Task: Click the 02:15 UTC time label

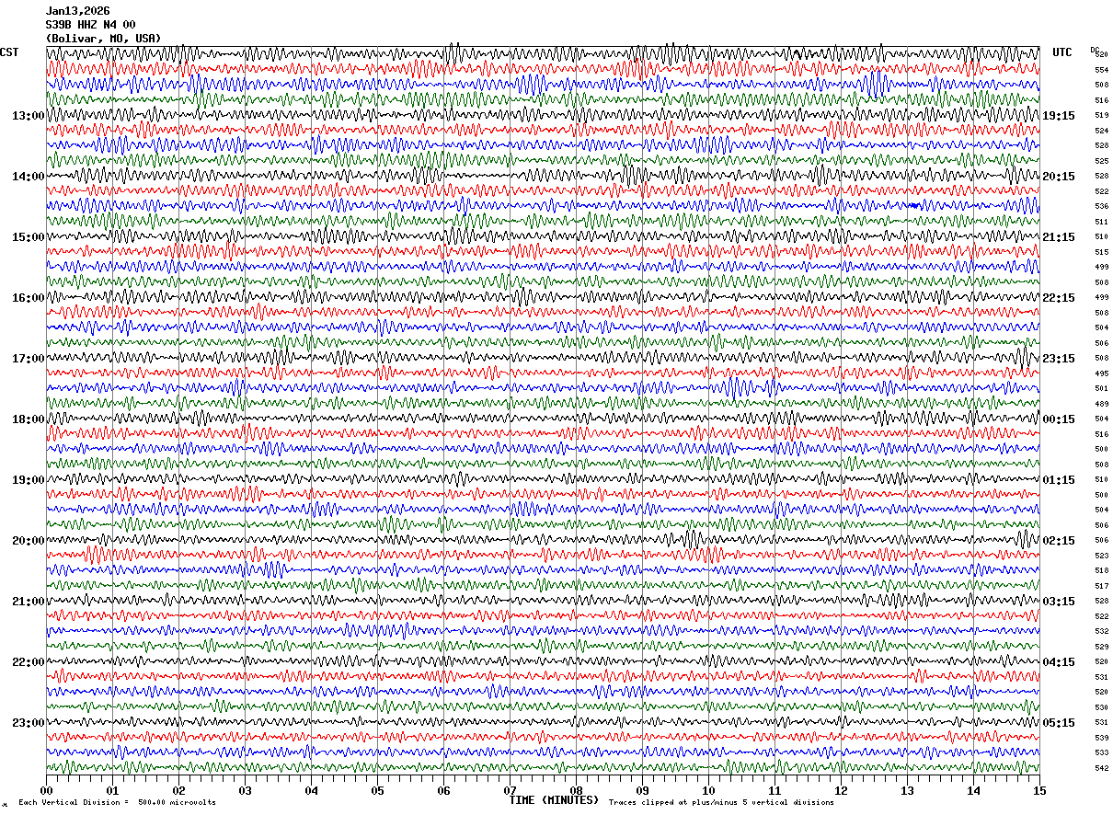Action: coord(1059,541)
